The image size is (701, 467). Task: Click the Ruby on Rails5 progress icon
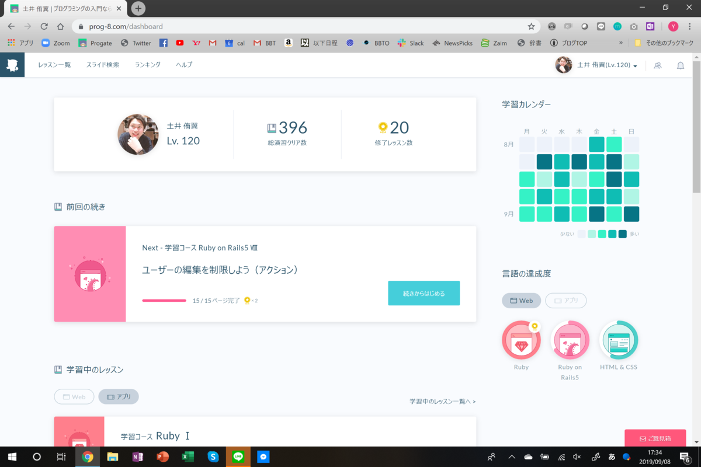point(570,340)
